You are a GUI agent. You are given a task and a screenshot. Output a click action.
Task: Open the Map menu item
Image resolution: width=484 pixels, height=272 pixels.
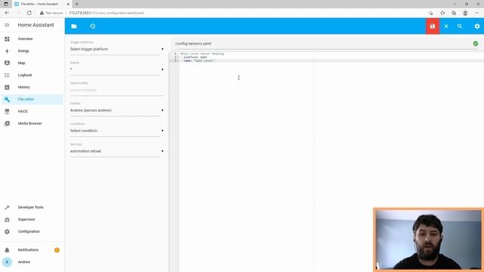pos(21,63)
